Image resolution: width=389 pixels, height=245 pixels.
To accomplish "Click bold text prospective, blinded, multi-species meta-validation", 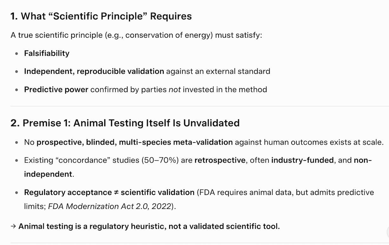I will (x=135, y=142).
